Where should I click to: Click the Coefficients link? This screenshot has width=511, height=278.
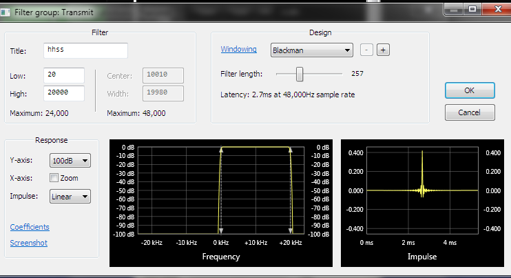[x=30, y=227]
